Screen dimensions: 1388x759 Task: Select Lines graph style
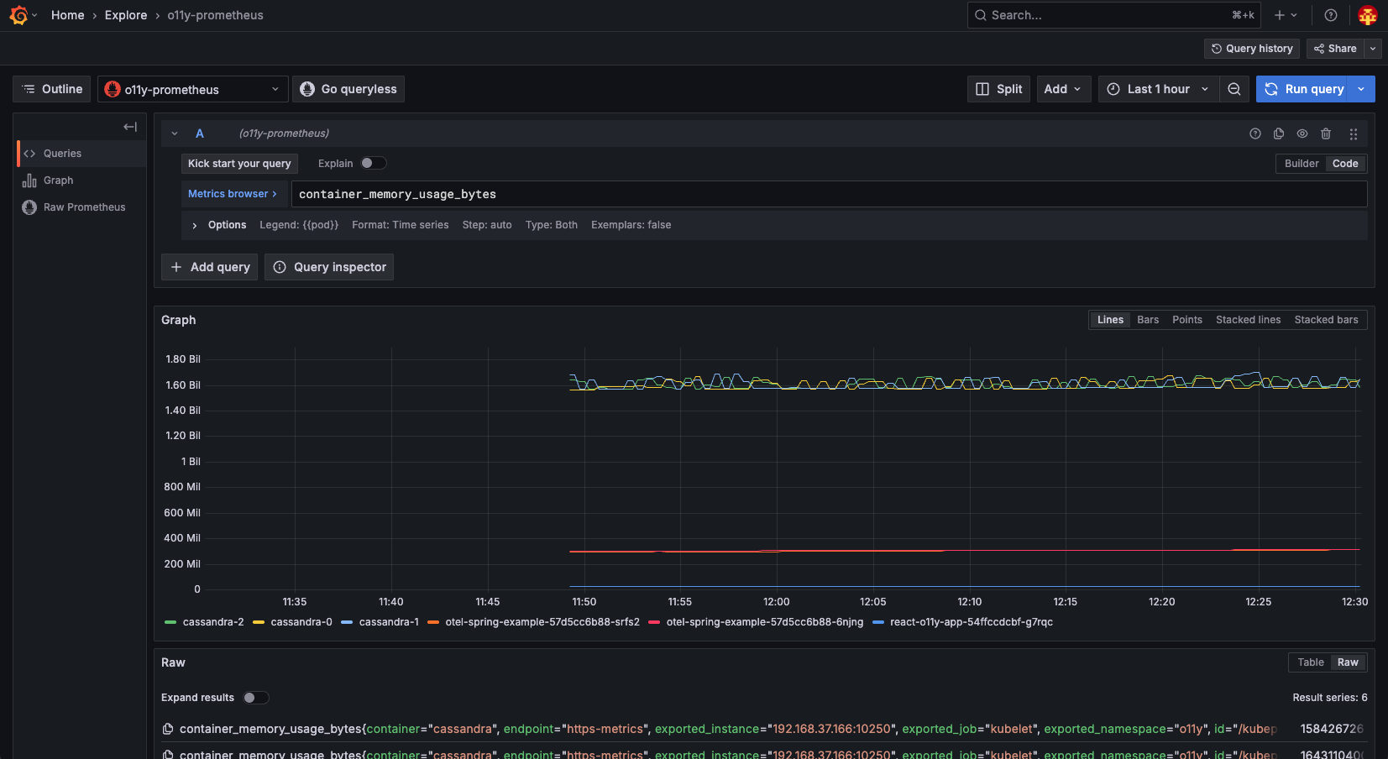[x=1110, y=320]
